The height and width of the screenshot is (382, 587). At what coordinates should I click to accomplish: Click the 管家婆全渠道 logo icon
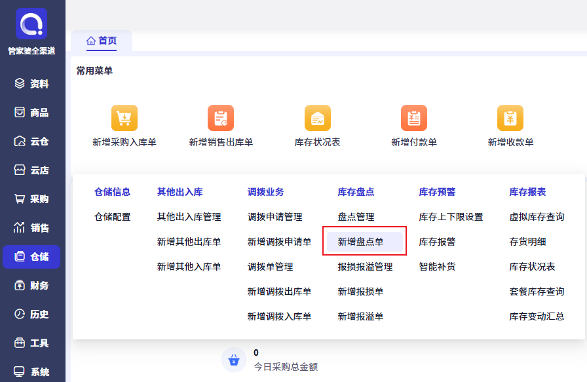(31, 24)
